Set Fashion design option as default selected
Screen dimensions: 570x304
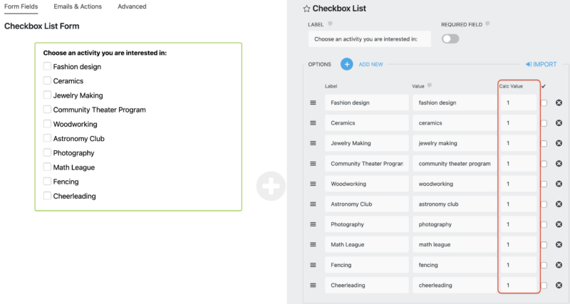(544, 103)
